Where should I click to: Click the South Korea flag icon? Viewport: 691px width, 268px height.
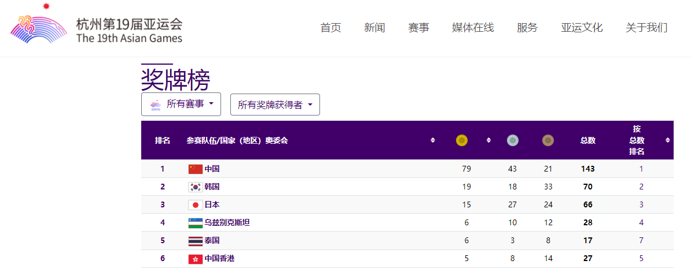pyautogui.click(x=196, y=187)
